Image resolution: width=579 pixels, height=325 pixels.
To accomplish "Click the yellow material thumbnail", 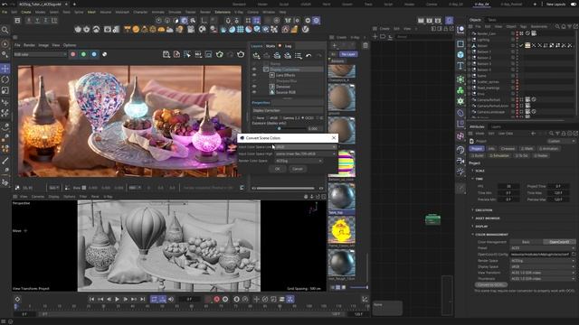I will pyautogui.click(x=342, y=230).
